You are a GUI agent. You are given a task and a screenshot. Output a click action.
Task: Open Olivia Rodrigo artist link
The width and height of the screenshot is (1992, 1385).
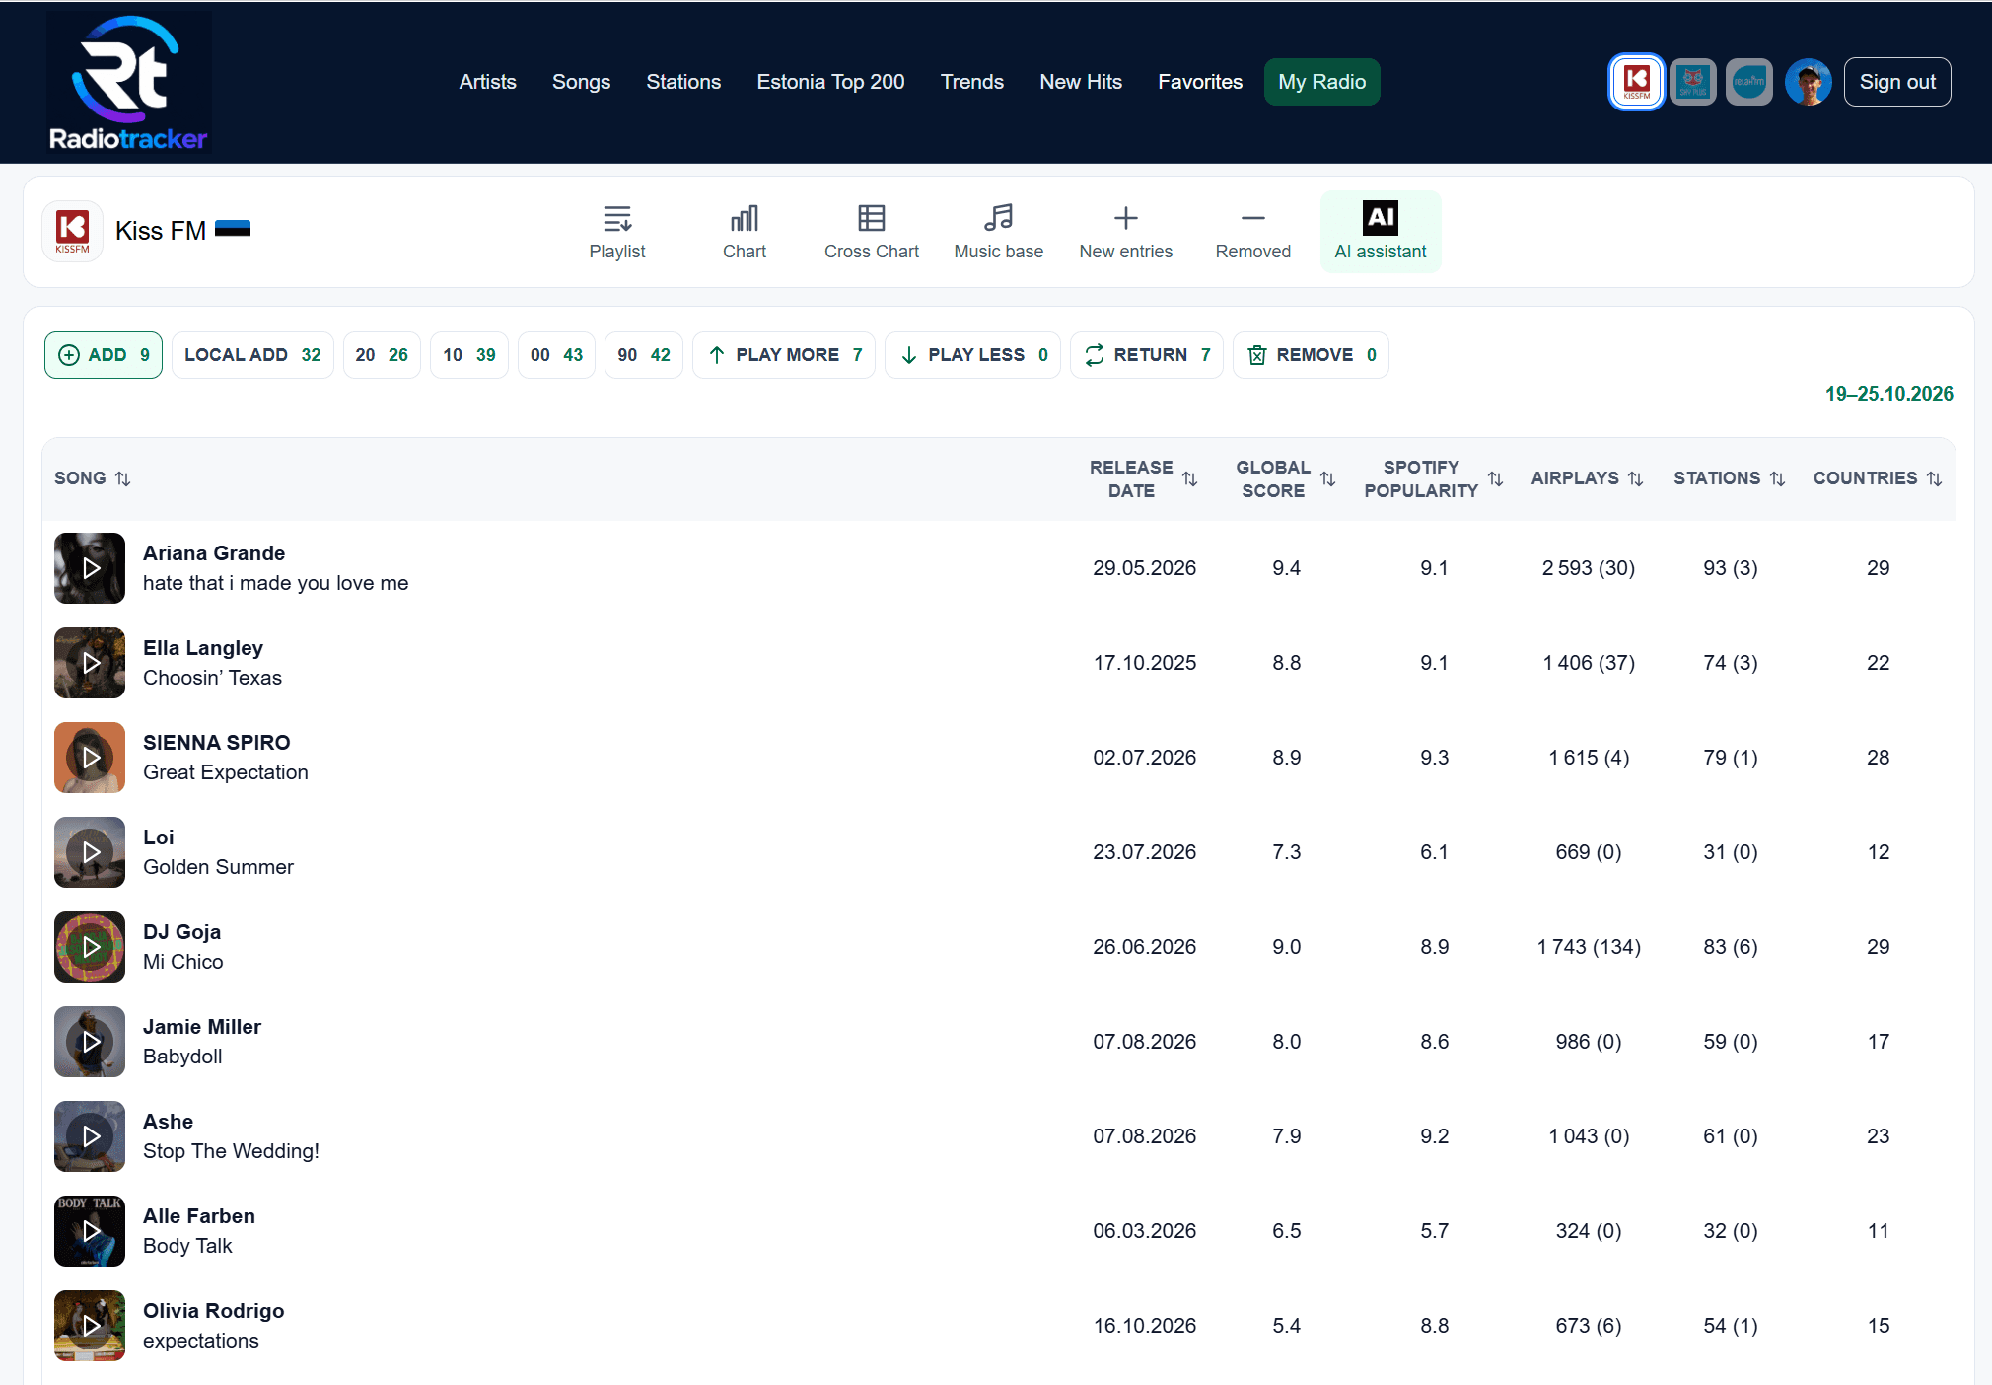213,1311
